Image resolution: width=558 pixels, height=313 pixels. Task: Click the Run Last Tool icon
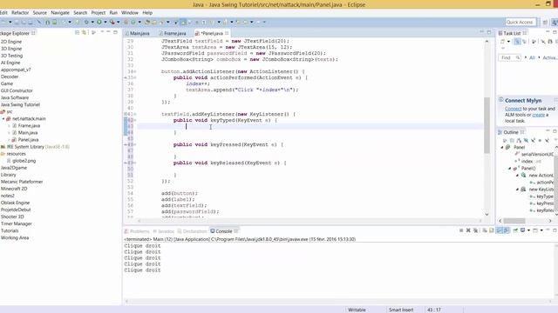coord(112,22)
